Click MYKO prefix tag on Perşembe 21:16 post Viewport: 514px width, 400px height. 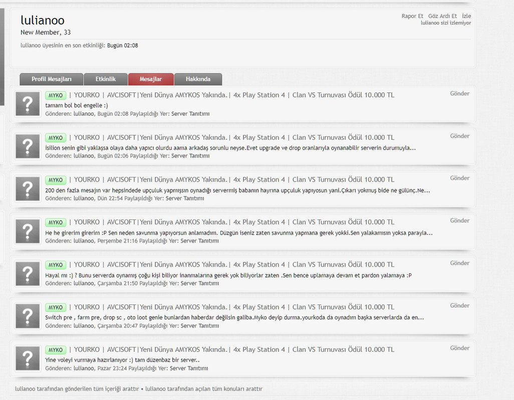56,222
